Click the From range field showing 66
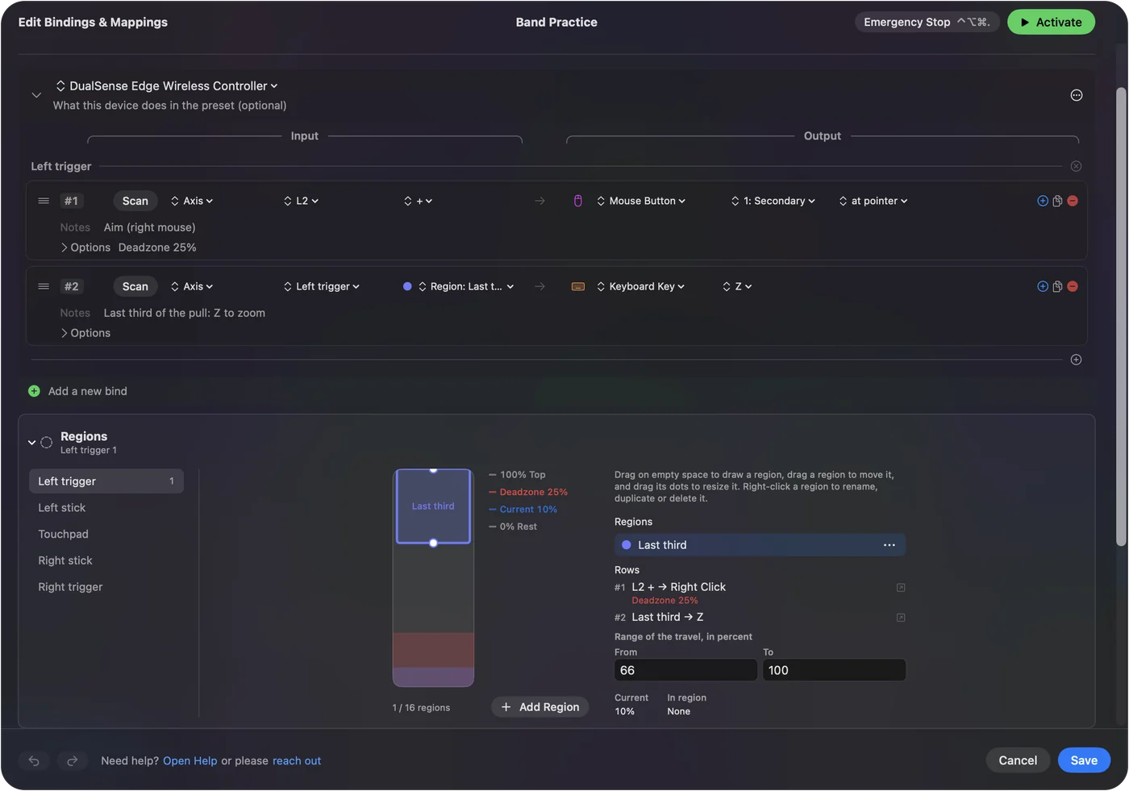This screenshot has height=791, width=1129. (x=685, y=670)
